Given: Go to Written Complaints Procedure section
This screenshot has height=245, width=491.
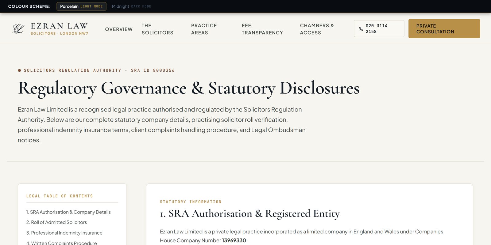Looking at the screenshot, I should pos(61,243).
